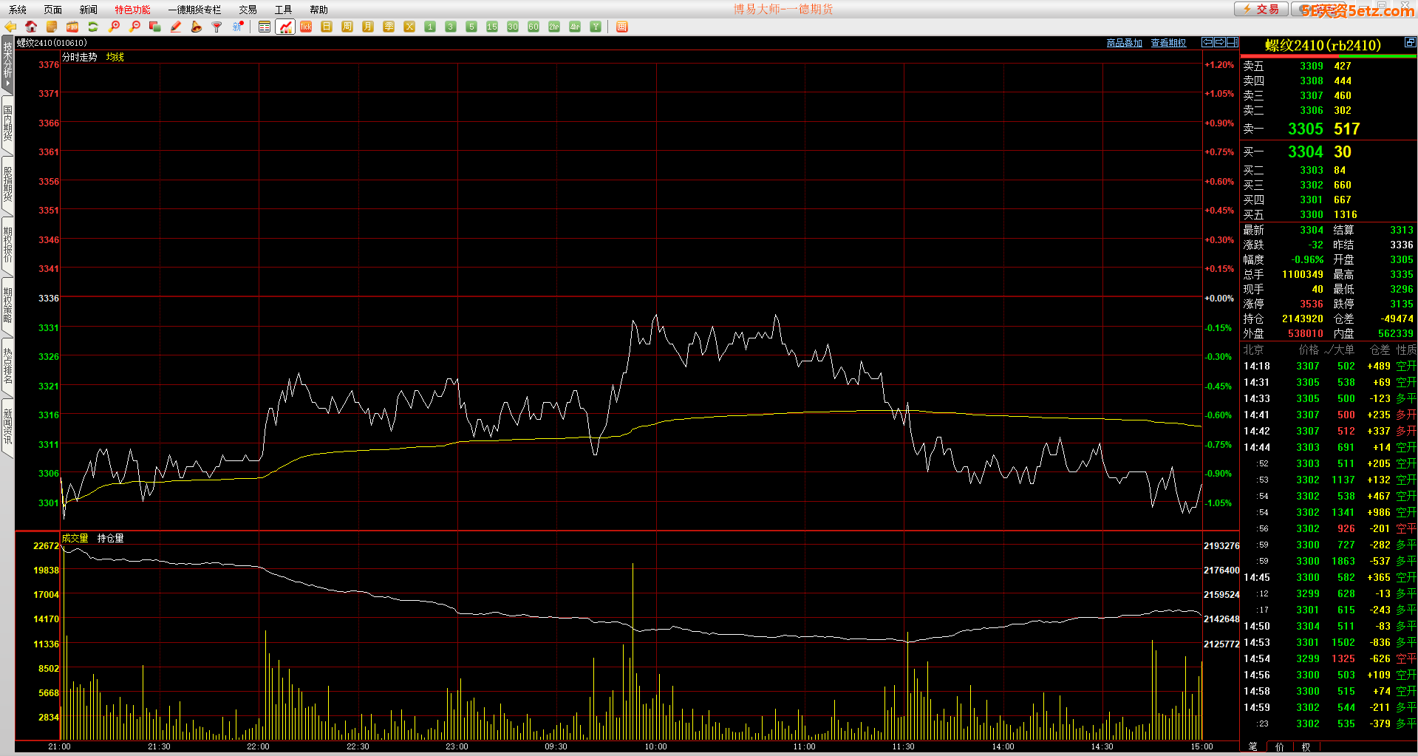Go to the red home icon

tap(31, 27)
